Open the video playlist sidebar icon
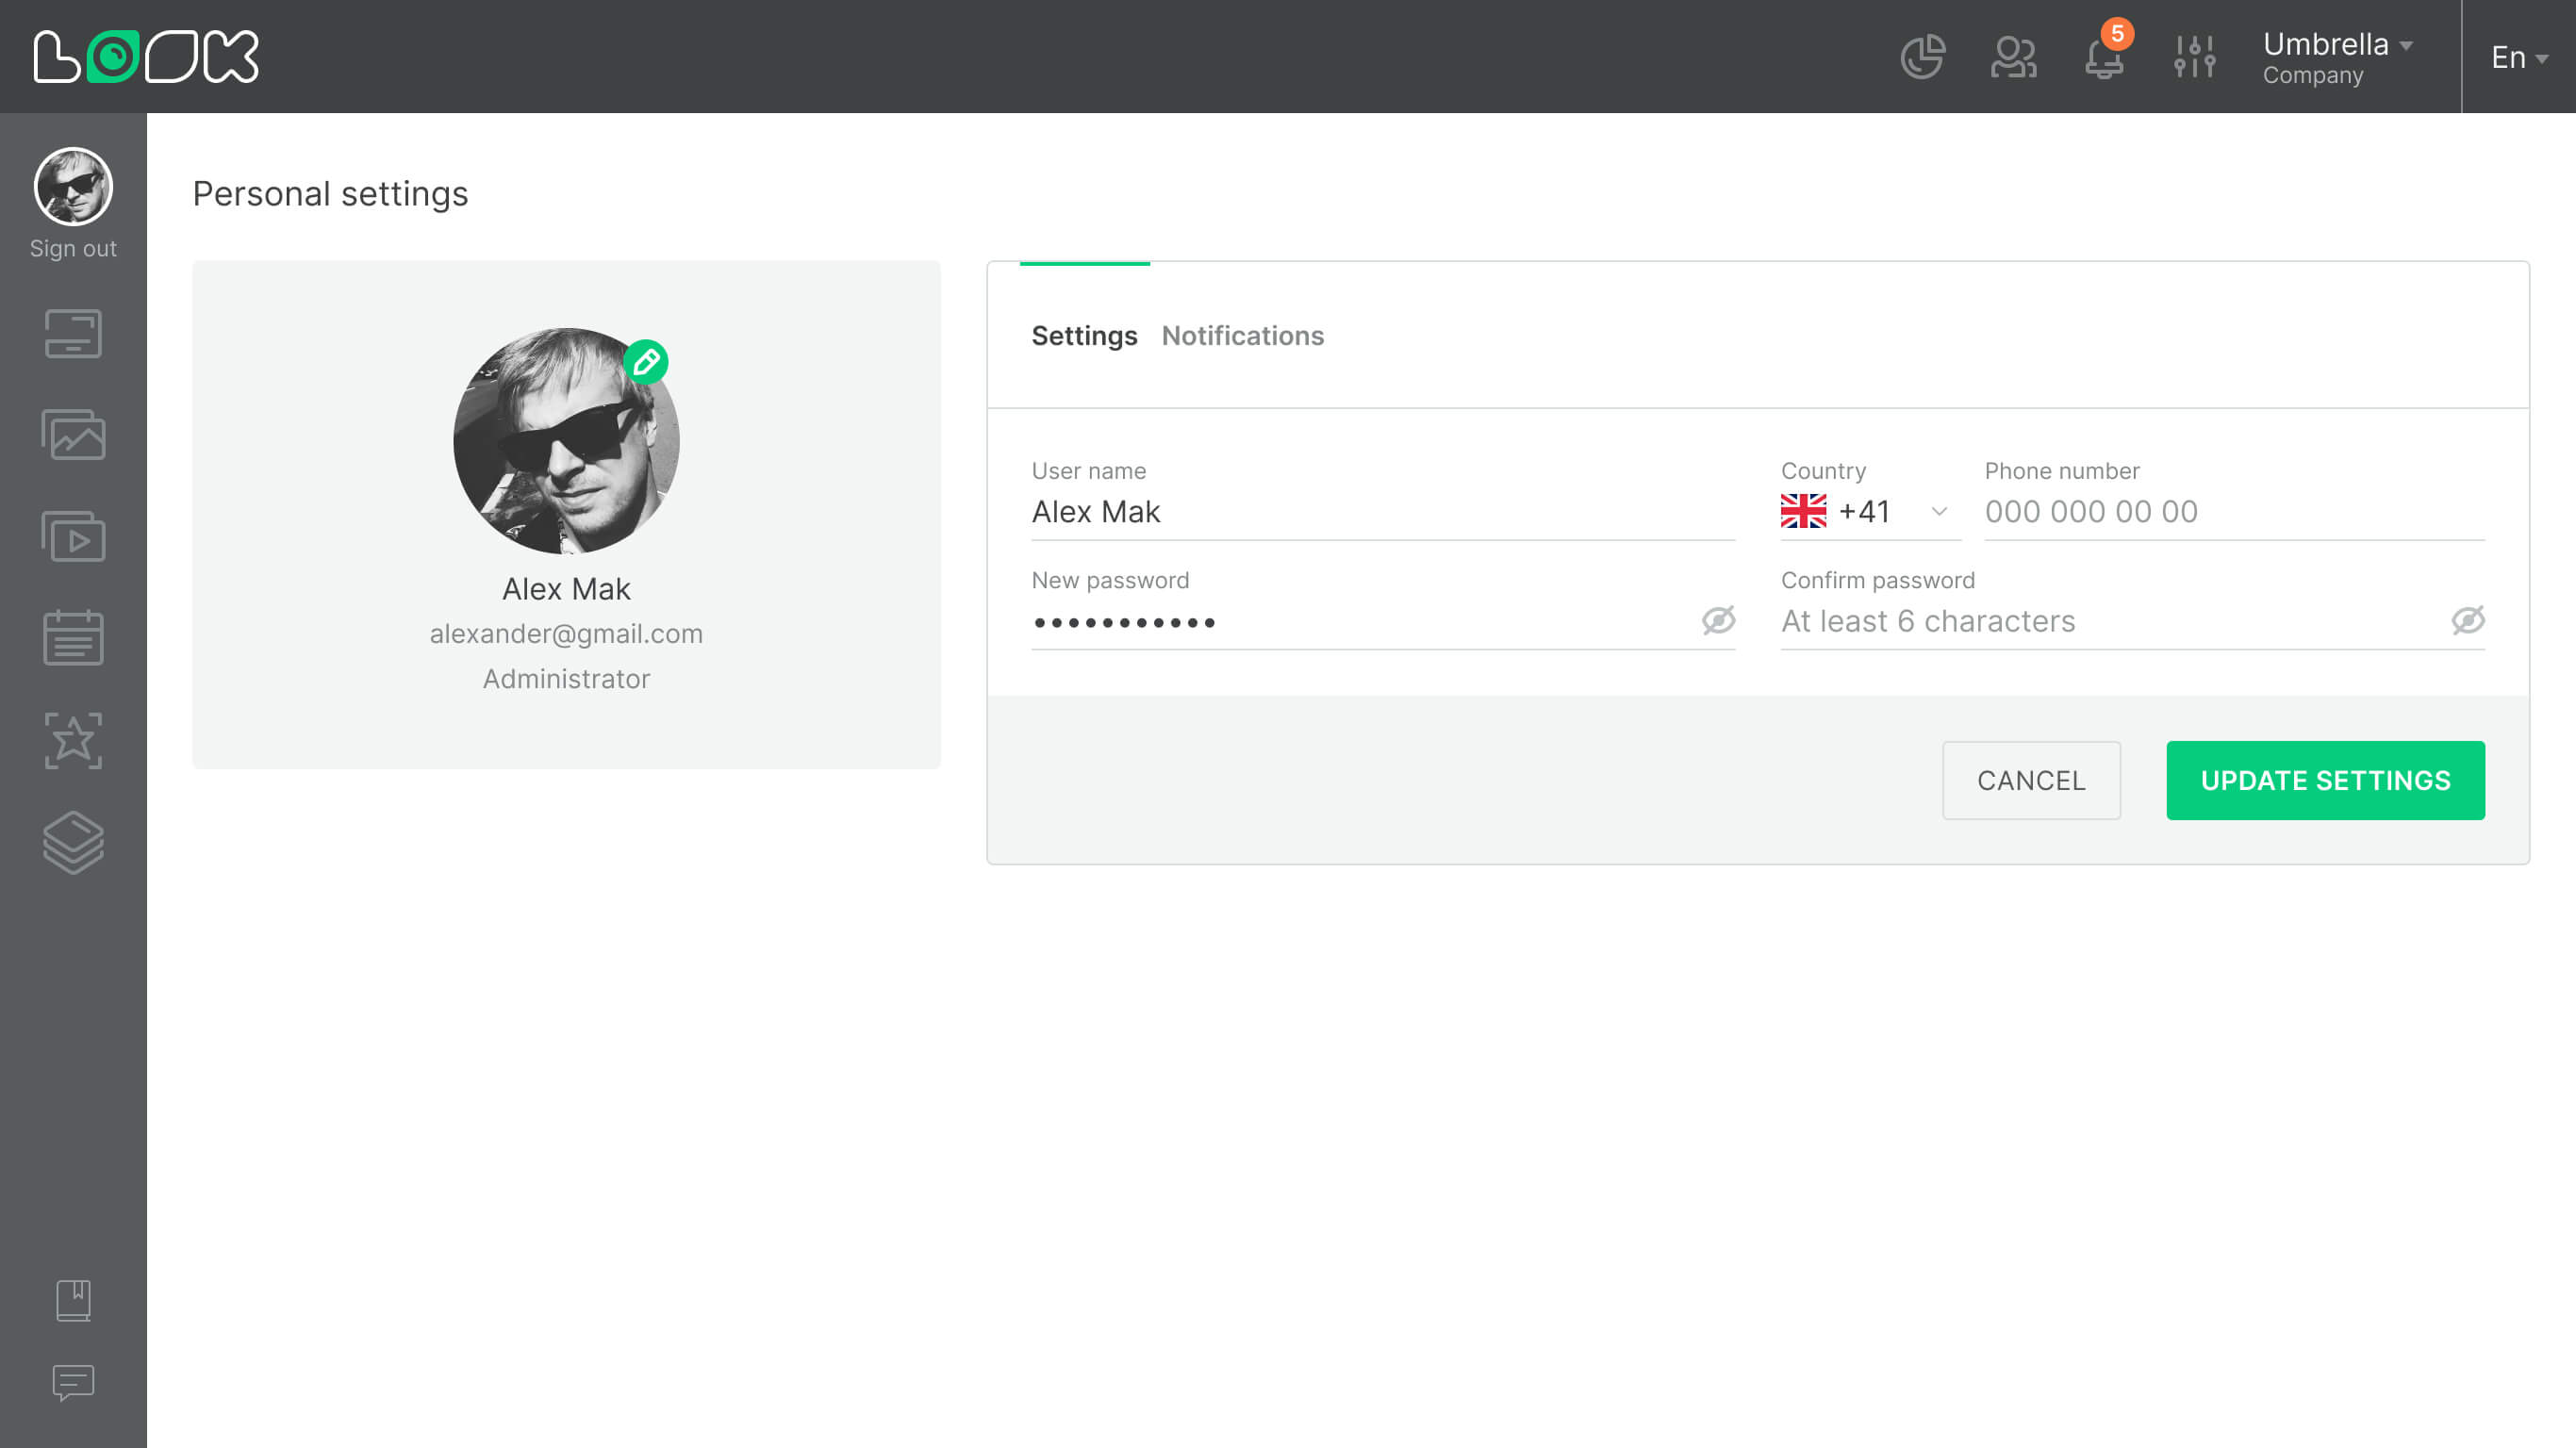Viewport: 2576px width, 1448px height. click(73, 537)
